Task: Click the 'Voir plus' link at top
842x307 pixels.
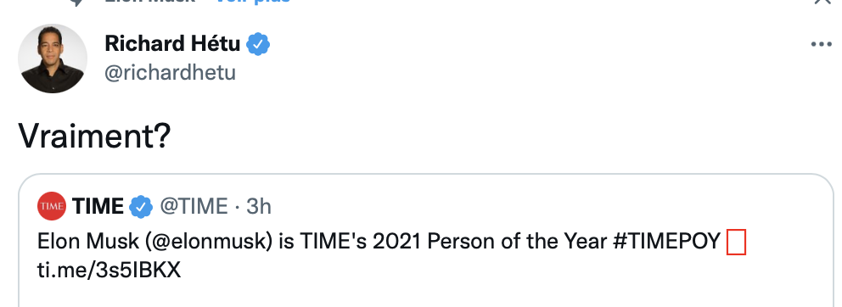Action: [x=252, y=2]
